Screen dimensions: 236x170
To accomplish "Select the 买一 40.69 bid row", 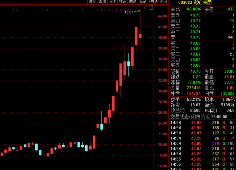I will point(202,43).
